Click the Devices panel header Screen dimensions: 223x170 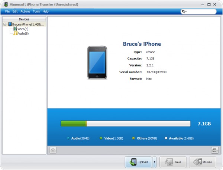[24, 19]
